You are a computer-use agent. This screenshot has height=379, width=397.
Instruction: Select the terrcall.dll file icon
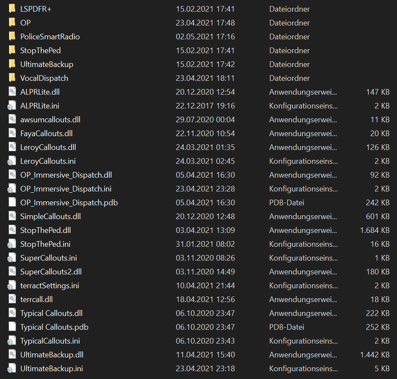(12, 299)
